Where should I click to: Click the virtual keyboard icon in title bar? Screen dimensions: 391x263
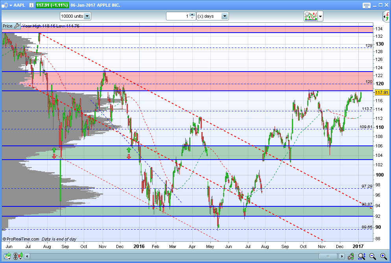coord(367,5)
